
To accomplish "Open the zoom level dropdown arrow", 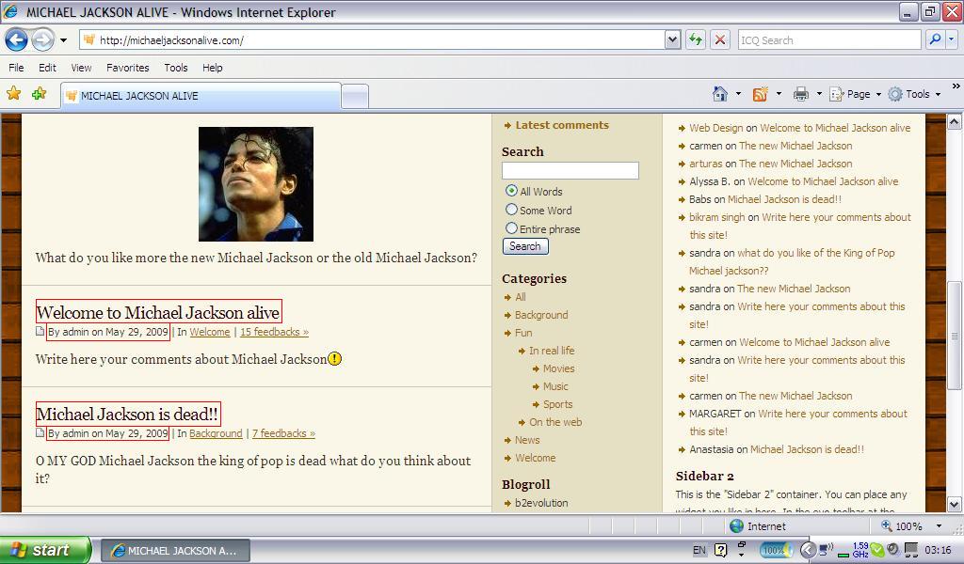I will [939, 526].
